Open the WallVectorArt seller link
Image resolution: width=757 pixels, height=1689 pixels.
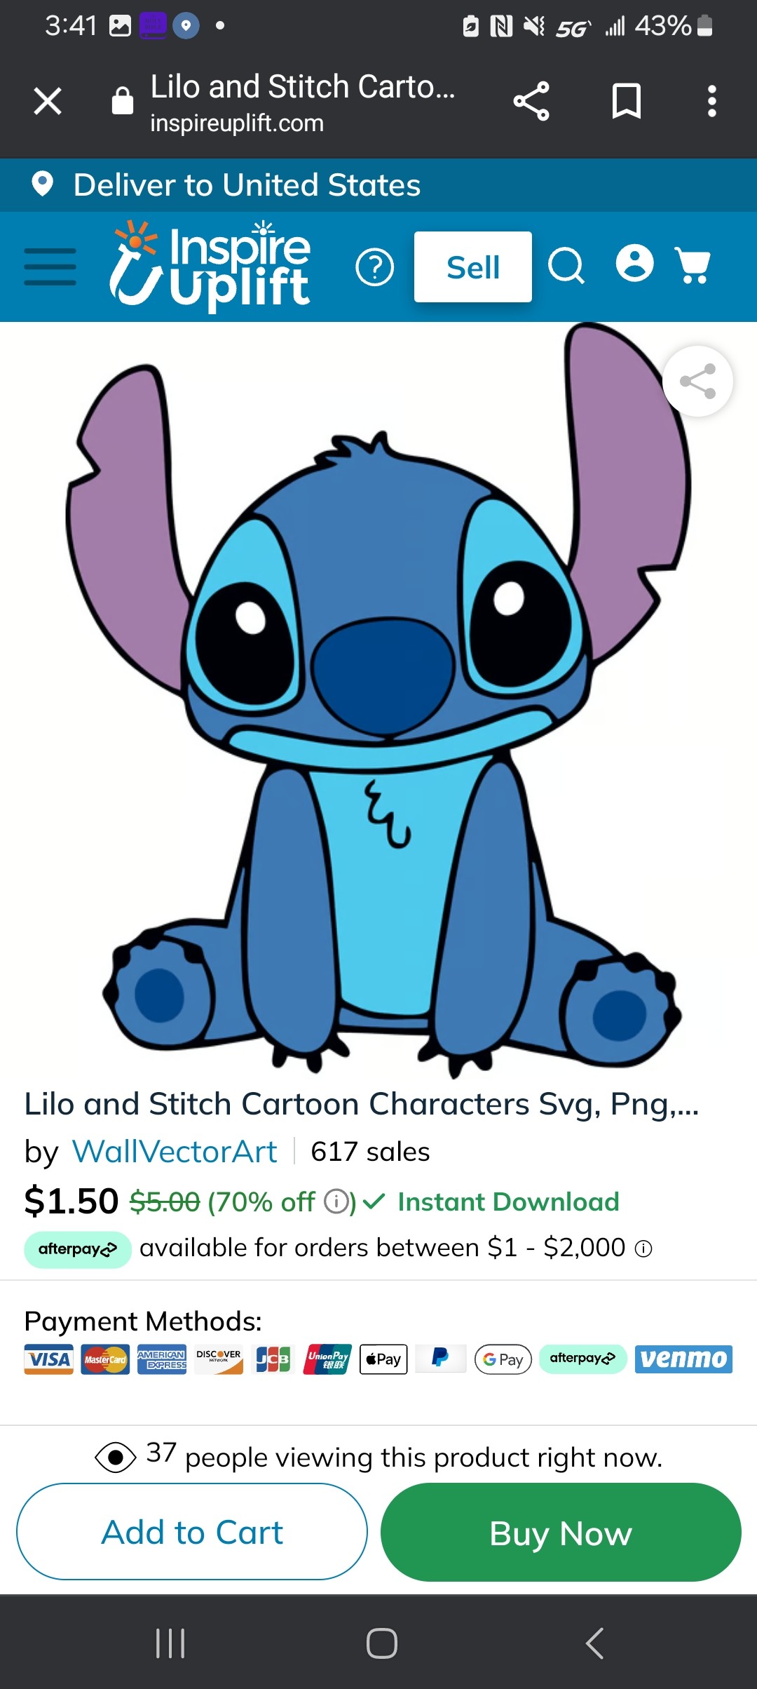pyautogui.click(x=175, y=1152)
